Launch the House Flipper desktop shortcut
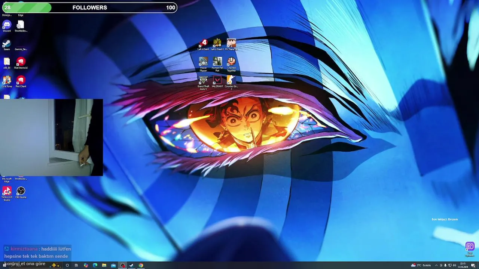 (x=203, y=64)
